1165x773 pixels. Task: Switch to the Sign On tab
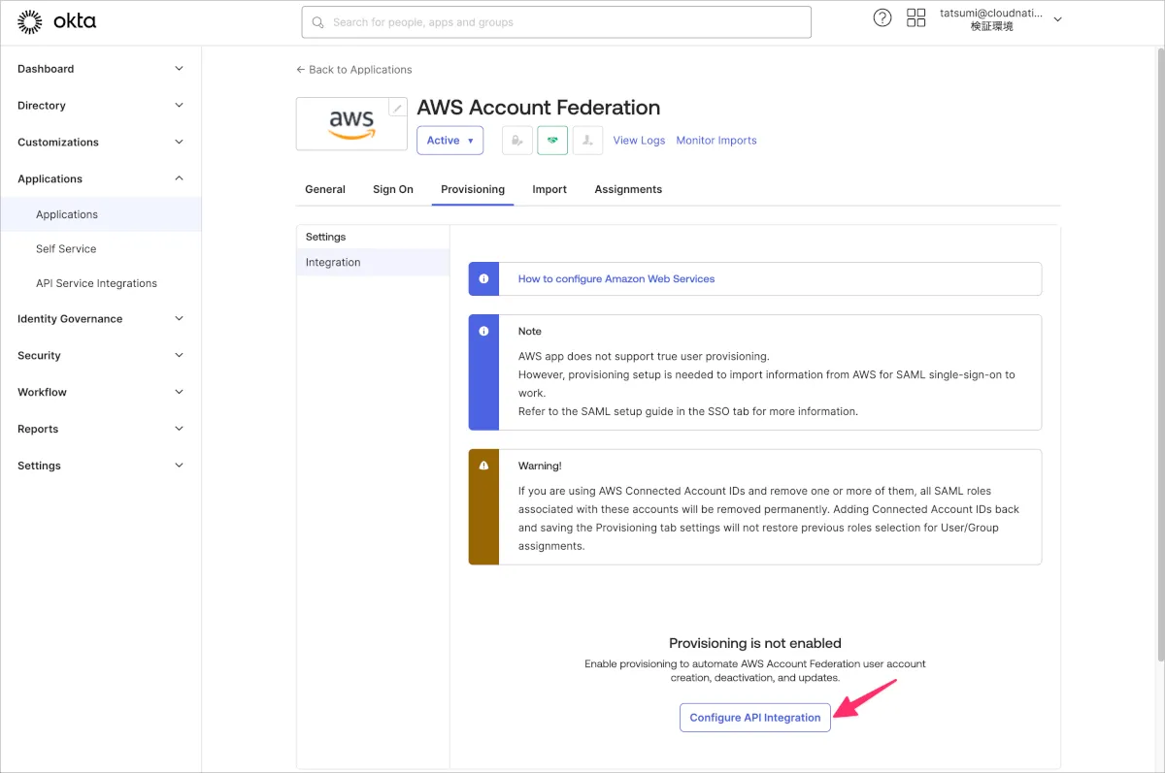[x=392, y=189]
